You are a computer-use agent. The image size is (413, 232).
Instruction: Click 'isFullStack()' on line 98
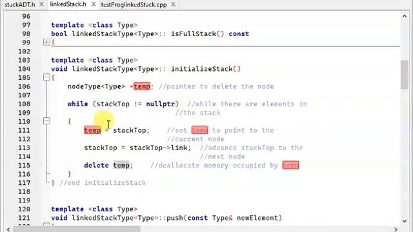coord(197,34)
